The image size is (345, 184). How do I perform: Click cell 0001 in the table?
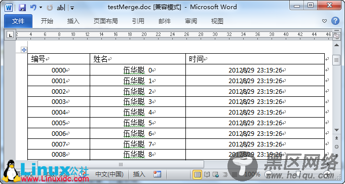59,81
